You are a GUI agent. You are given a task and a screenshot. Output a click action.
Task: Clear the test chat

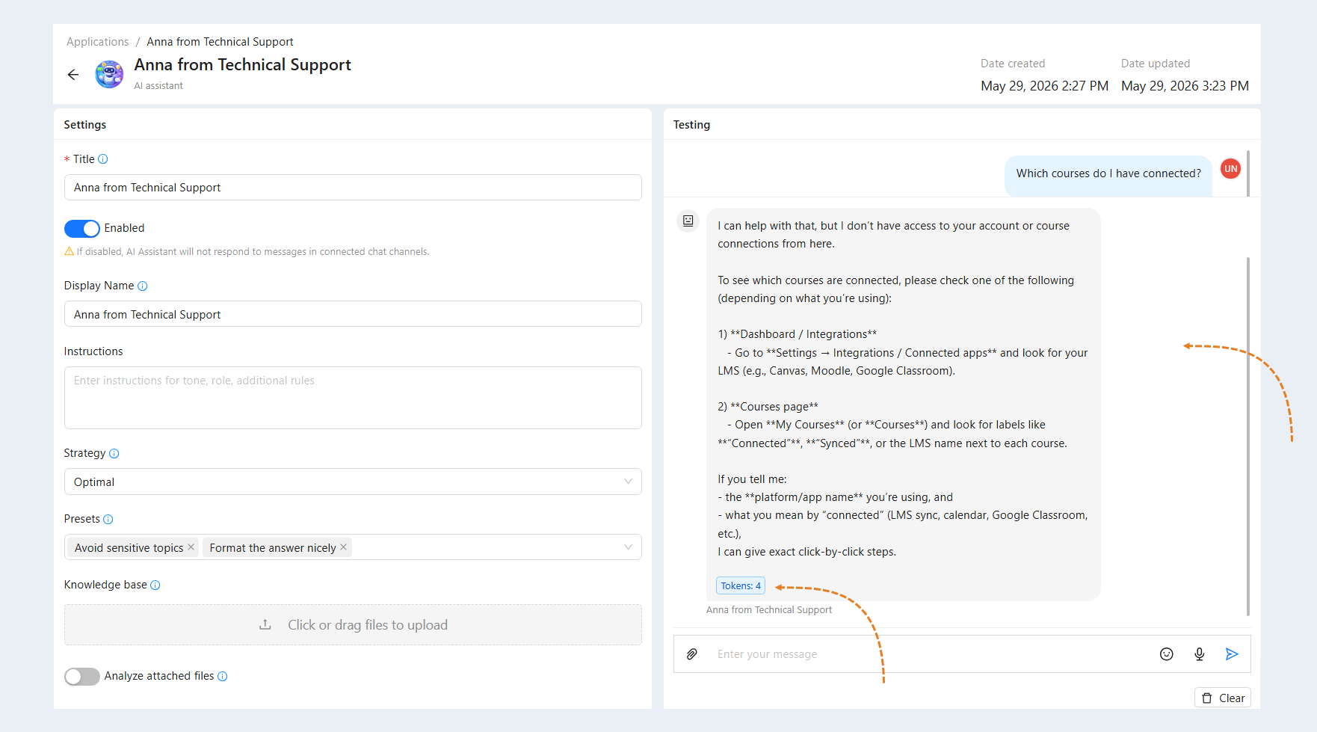(1223, 698)
